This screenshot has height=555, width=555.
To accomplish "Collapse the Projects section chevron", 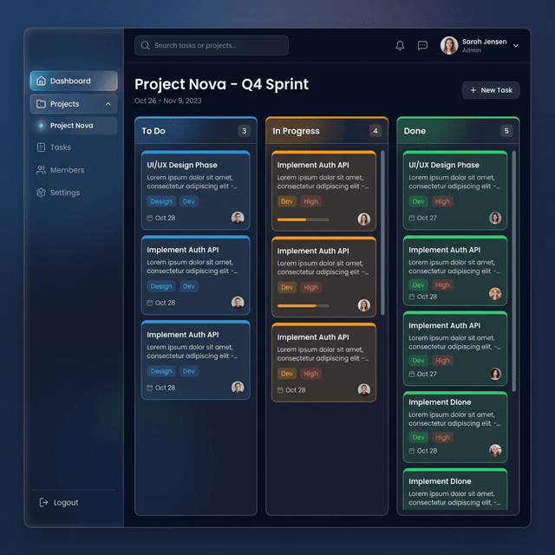I will coord(108,104).
